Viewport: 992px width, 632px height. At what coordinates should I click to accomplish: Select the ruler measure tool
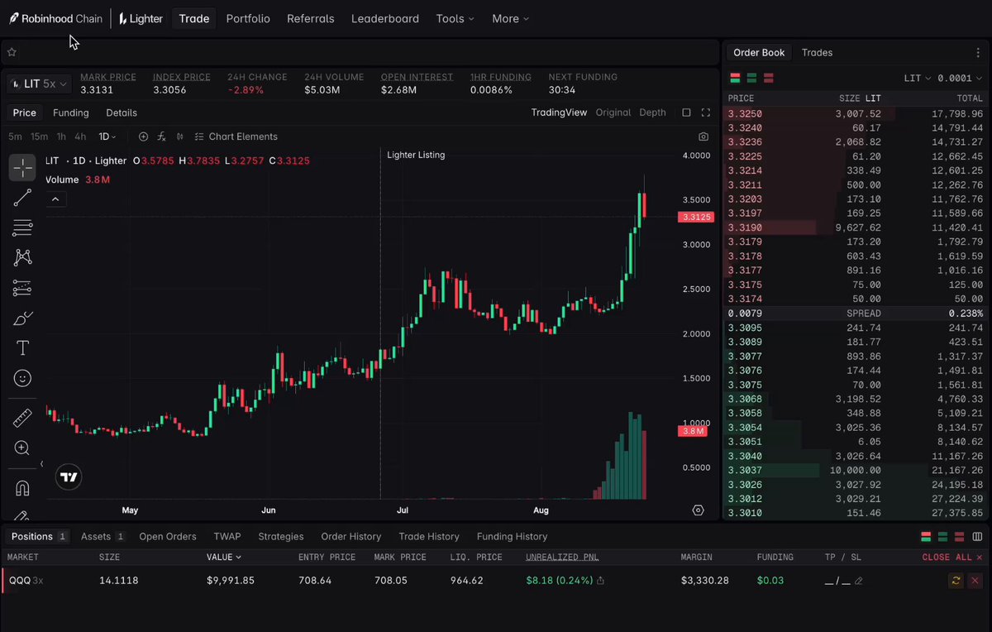tap(22, 418)
